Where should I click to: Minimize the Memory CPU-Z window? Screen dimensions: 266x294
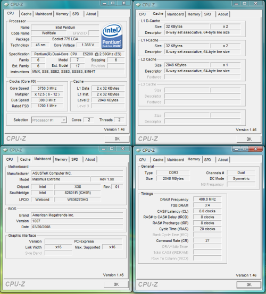tap(236, 149)
